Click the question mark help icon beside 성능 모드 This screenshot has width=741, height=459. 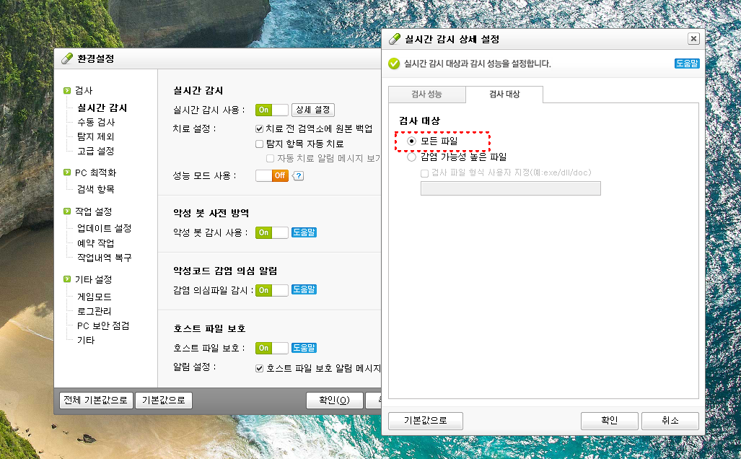(298, 176)
